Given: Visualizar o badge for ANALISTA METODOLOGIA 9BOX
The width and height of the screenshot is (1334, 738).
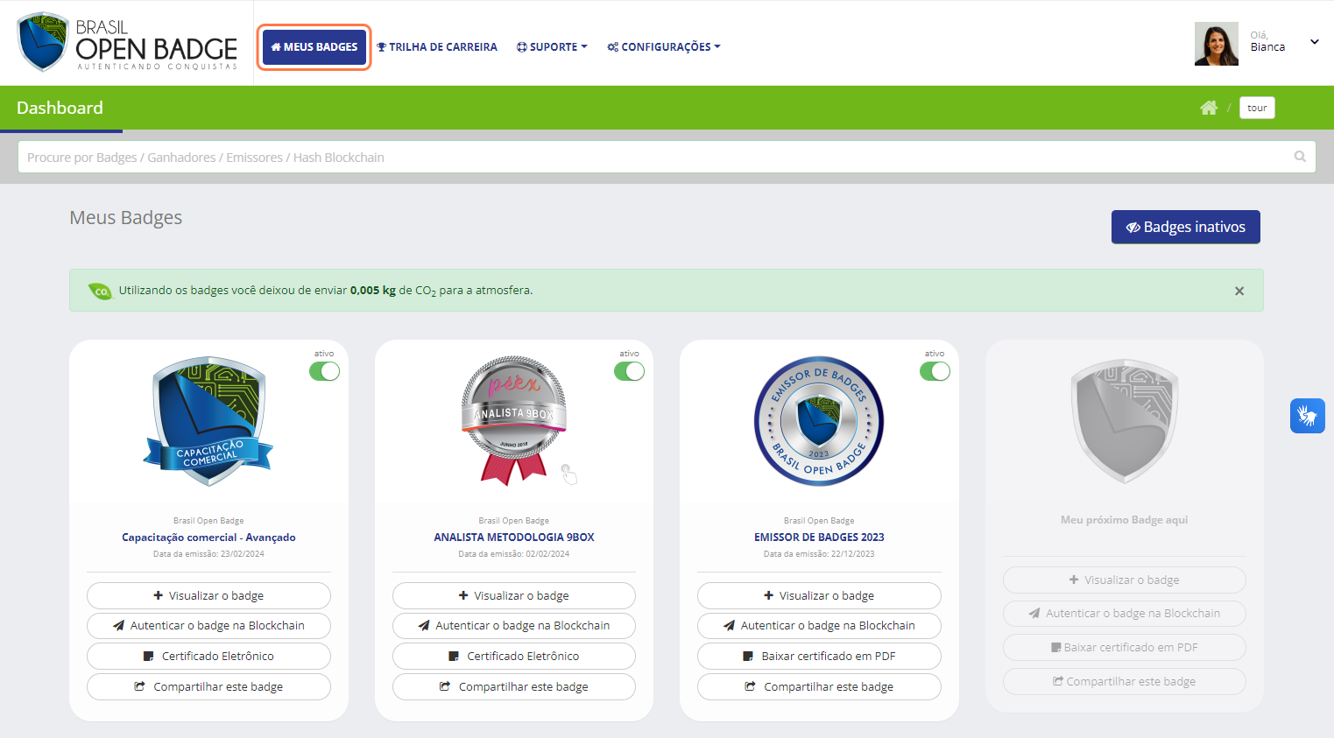Looking at the screenshot, I should pos(514,595).
